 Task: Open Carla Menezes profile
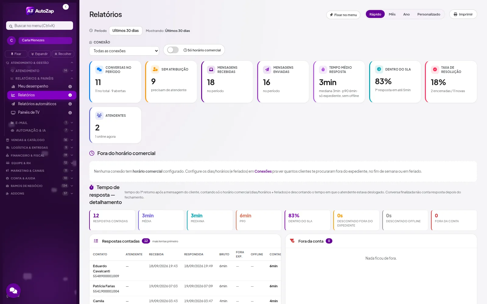45,40
